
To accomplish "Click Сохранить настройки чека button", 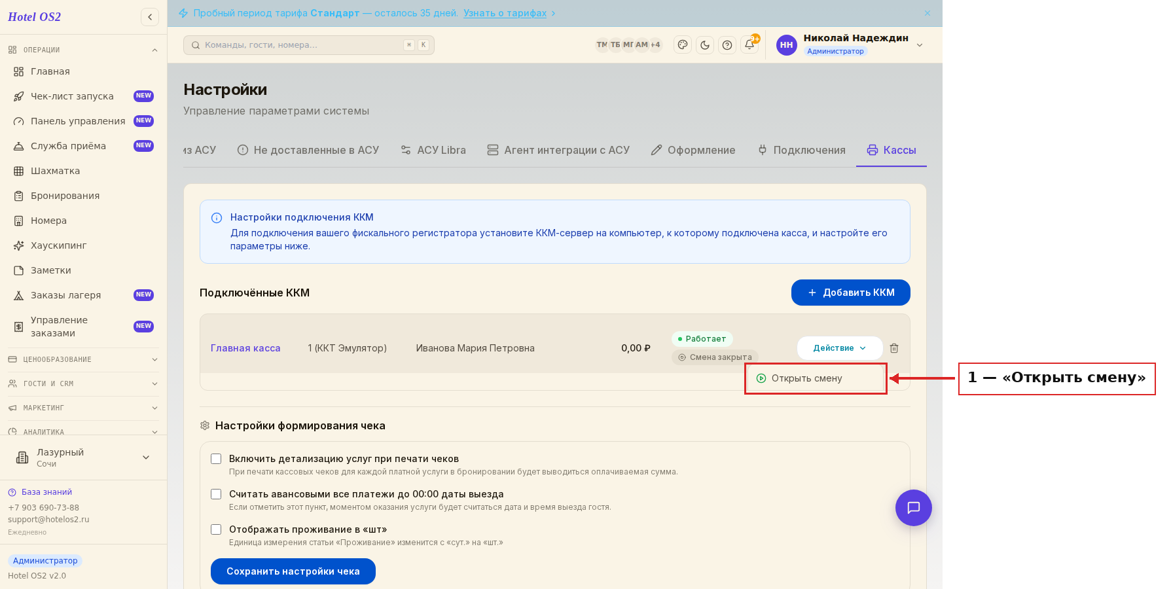I will [293, 571].
